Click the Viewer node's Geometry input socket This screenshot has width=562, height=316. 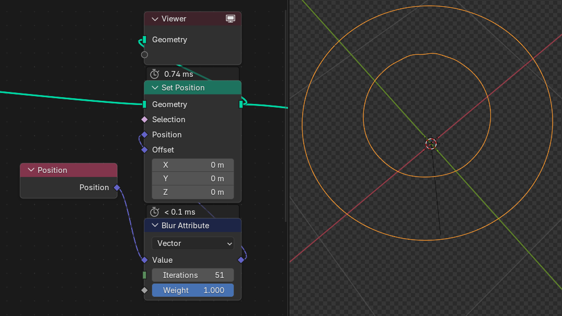[x=144, y=39]
